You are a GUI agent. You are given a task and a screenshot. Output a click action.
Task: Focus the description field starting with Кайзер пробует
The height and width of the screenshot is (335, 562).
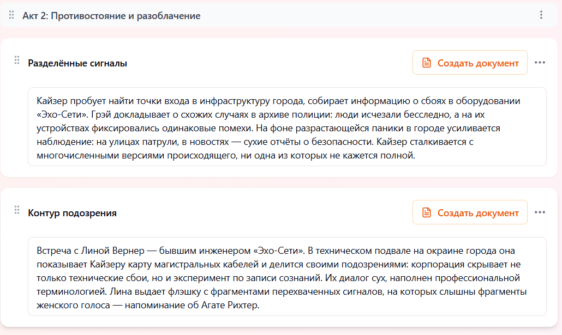point(287,126)
